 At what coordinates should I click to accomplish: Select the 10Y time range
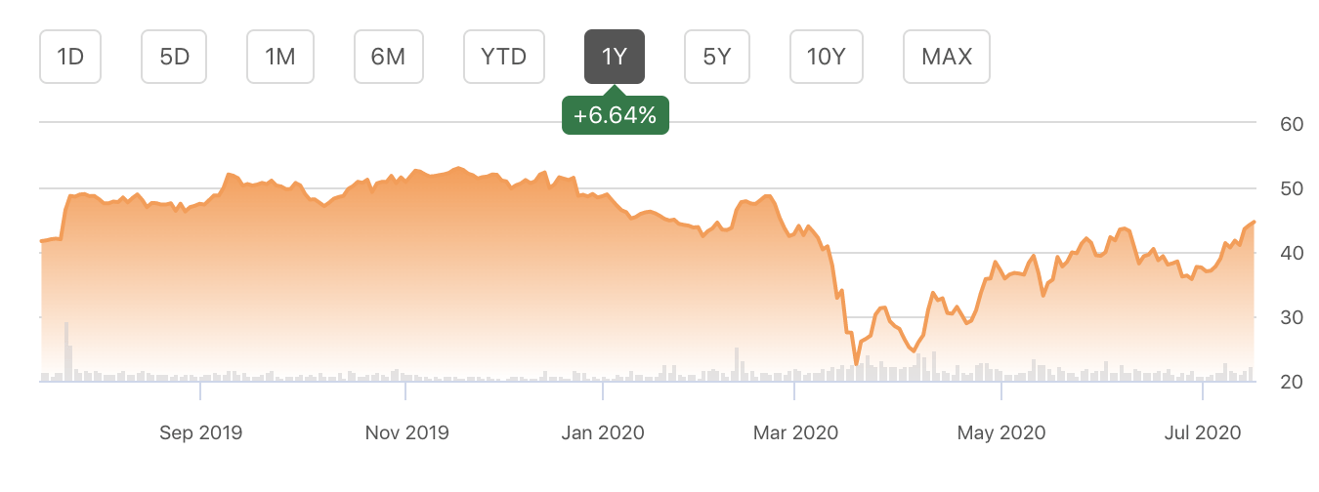pos(827,57)
